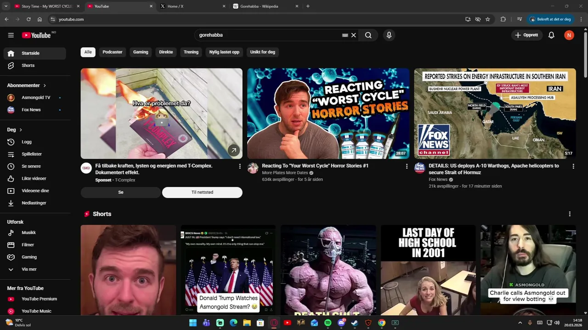Image resolution: width=588 pixels, height=330 pixels.
Task: Open the browser three-dot menu
Action: (581, 19)
